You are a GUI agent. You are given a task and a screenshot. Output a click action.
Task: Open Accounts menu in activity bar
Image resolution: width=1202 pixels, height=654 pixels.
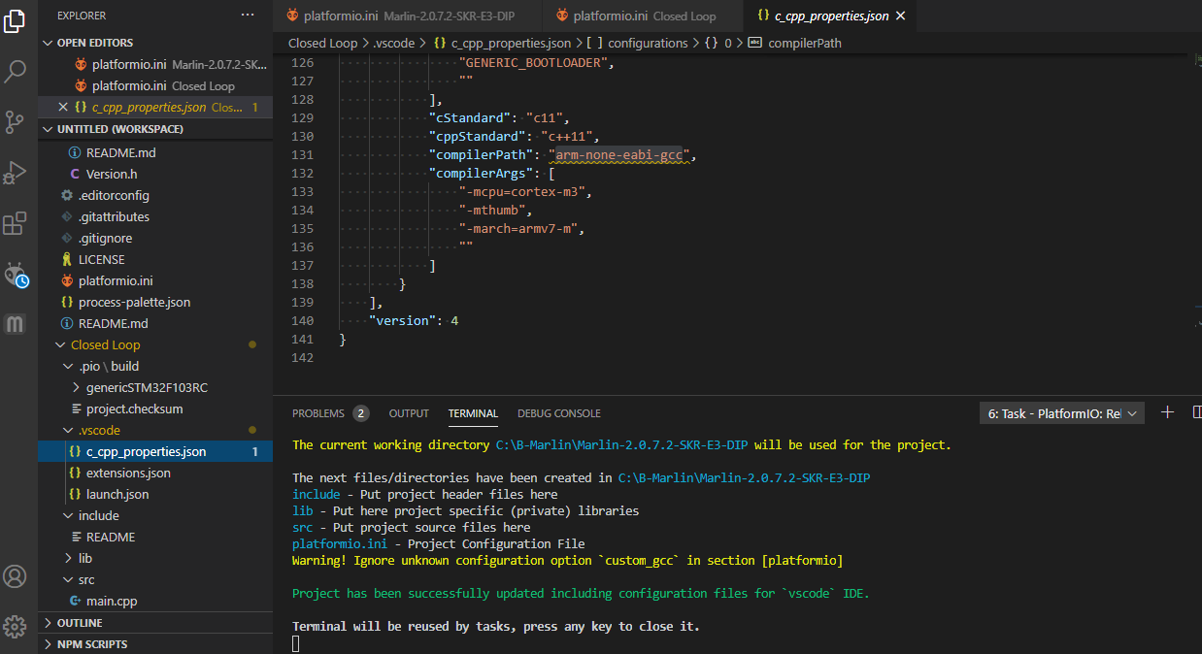15,576
